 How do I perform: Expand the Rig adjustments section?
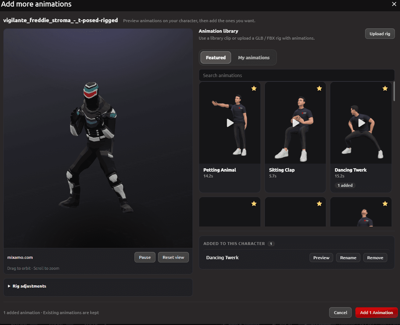tap(27, 286)
